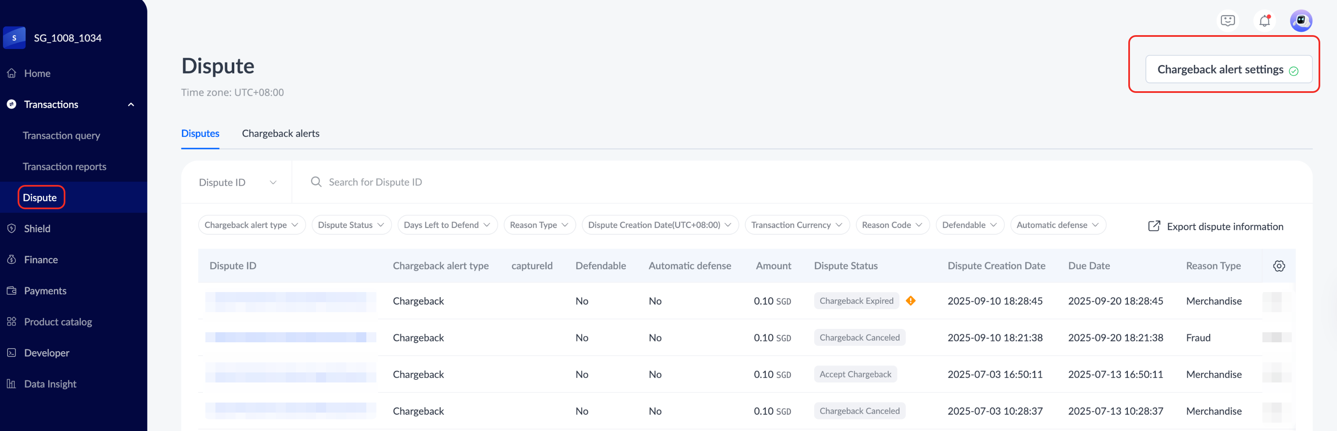This screenshot has height=431, width=1337.
Task: Click the Export dispute information icon
Action: (x=1154, y=226)
